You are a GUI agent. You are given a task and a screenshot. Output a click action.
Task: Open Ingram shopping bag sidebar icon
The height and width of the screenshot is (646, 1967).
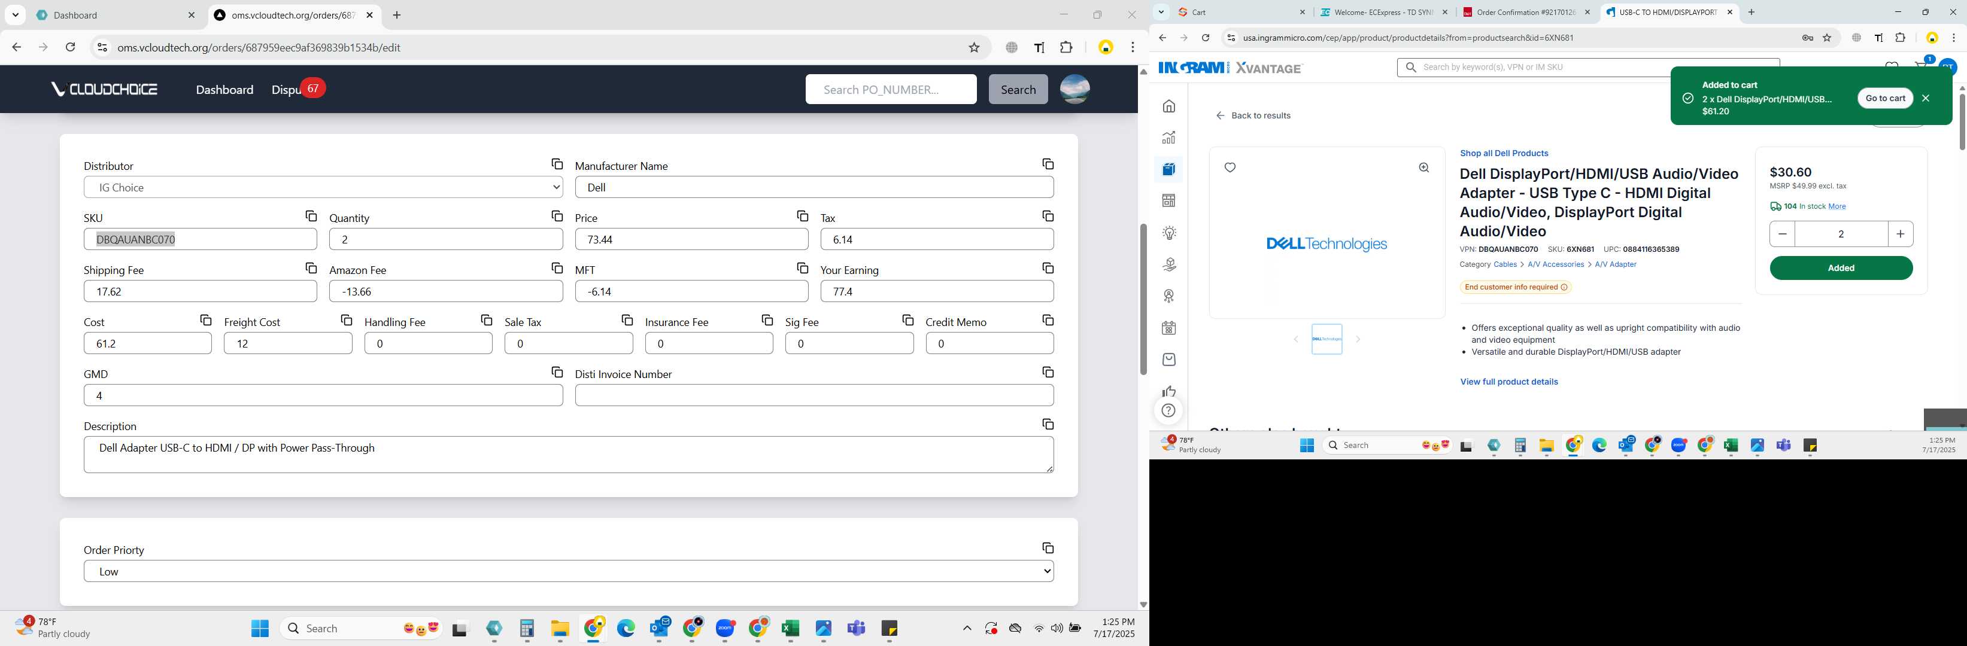click(1168, 359)
